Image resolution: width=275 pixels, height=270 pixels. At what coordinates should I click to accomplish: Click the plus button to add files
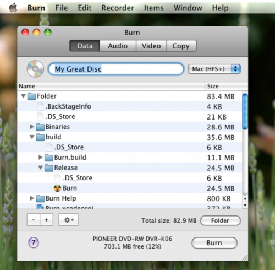[x=47, y=220]
